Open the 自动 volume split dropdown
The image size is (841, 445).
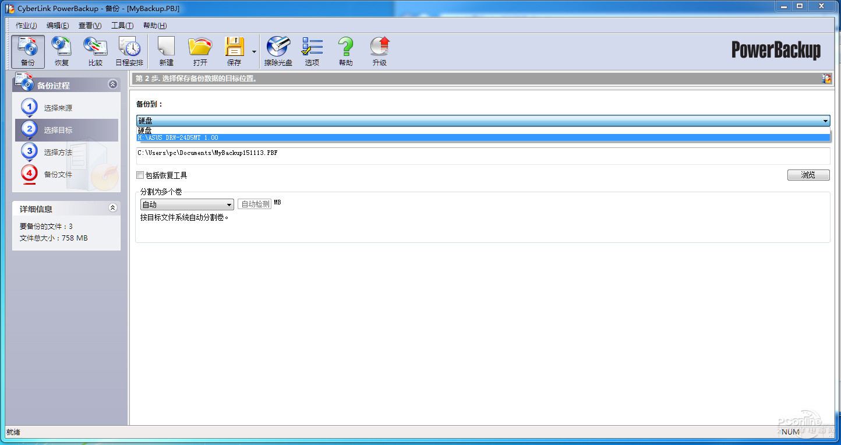(x=187, y=204)
